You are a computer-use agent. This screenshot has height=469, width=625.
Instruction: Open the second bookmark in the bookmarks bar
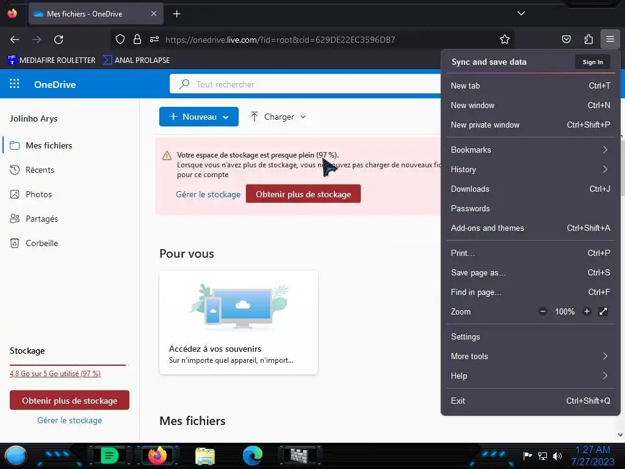[136, 60]
